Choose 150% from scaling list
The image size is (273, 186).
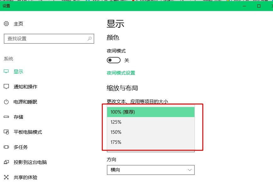click(151, 132)
